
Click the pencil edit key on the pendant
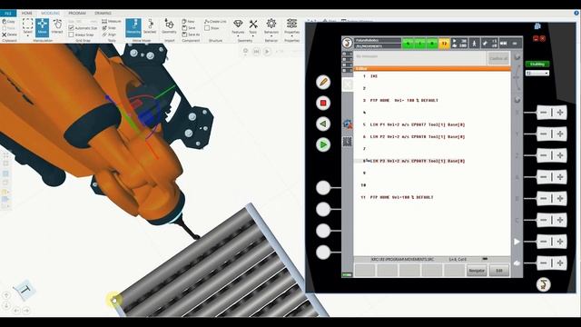(x=323, y=82)
